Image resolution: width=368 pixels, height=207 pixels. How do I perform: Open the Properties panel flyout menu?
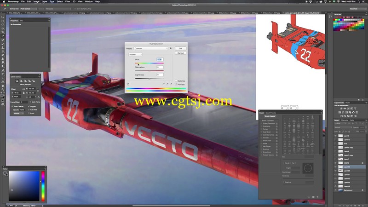click(x=49, y=21)
